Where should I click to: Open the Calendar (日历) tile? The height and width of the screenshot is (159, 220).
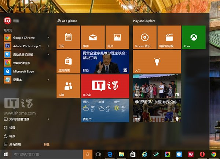tap(68, 37)
